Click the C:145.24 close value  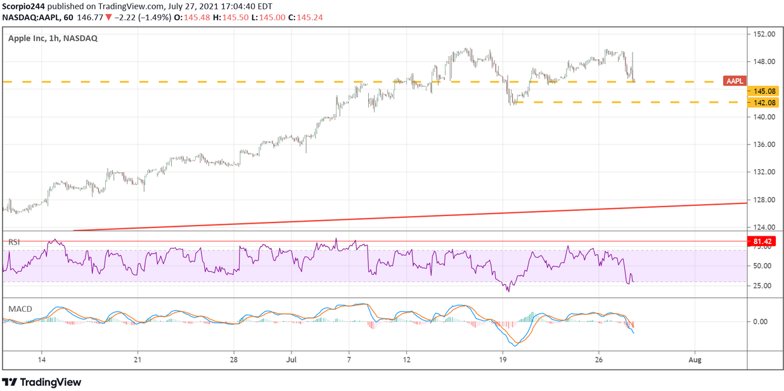305,18
